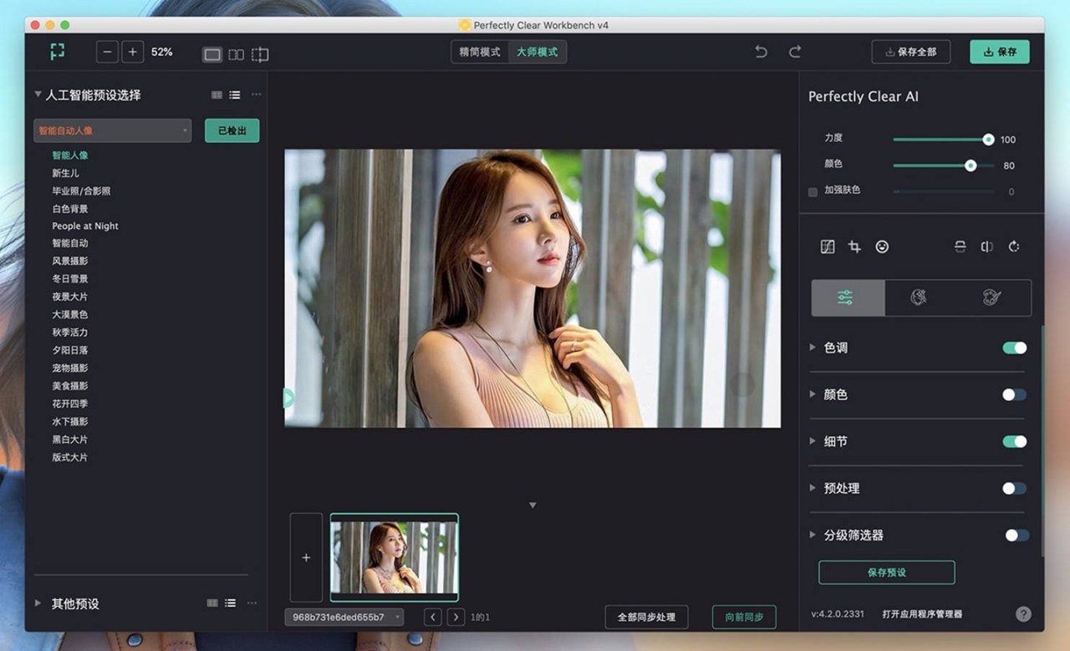Click the rotate image icon

[x=1014, y=247]
